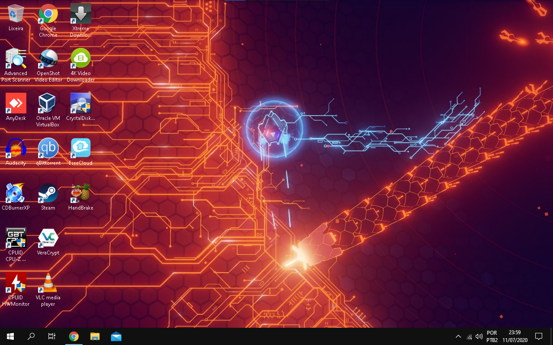
Task: Open the taskbar clock showing 23:59
Action: pyautogui.click(x=515, y=336)
